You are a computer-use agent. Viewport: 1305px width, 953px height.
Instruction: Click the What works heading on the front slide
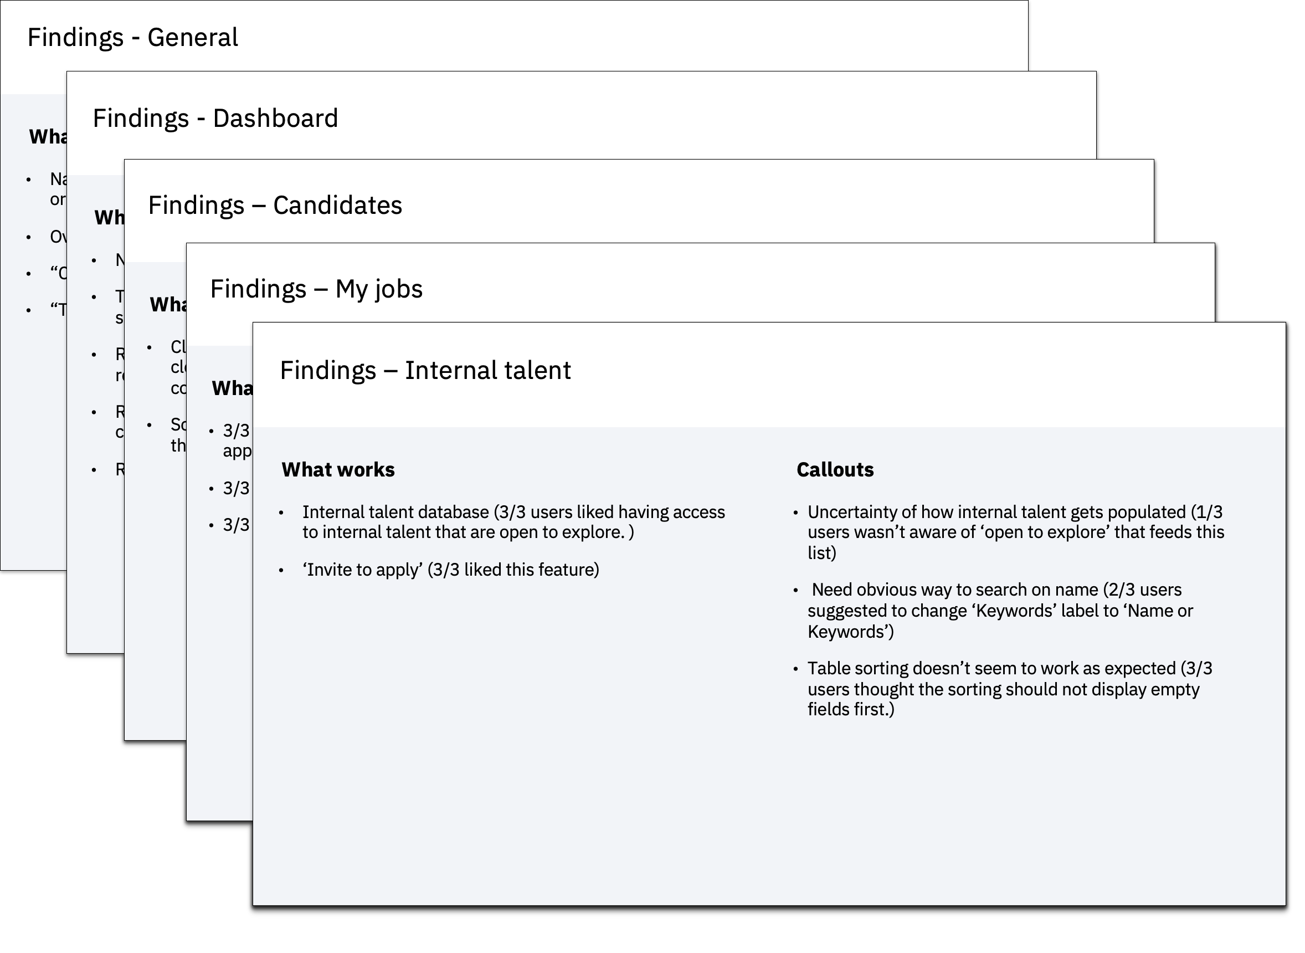pos(338,470)
